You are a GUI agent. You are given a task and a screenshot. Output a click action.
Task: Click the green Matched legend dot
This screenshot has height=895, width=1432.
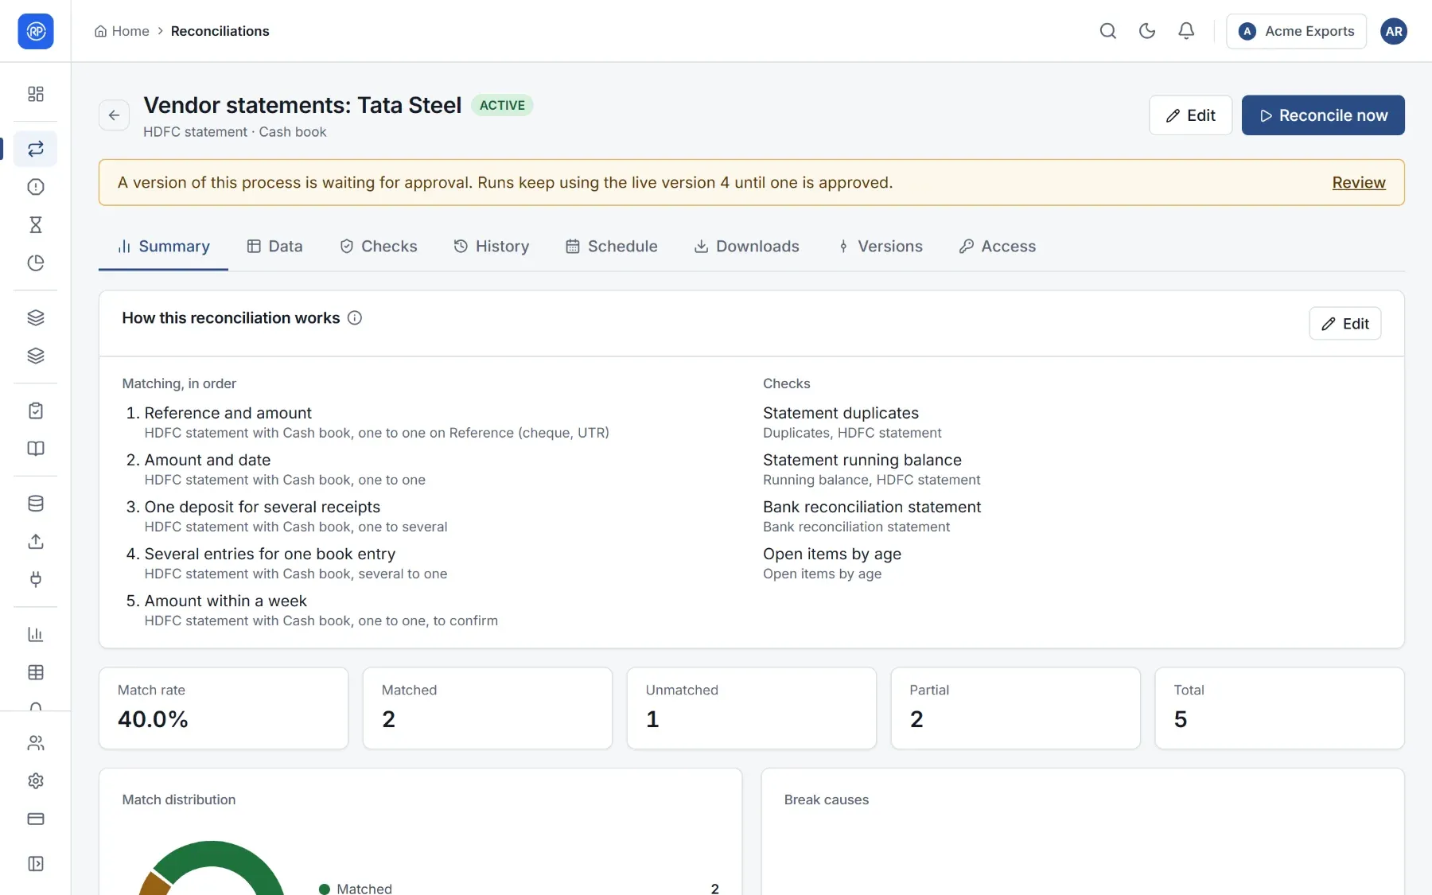click(x=324, y=889)
